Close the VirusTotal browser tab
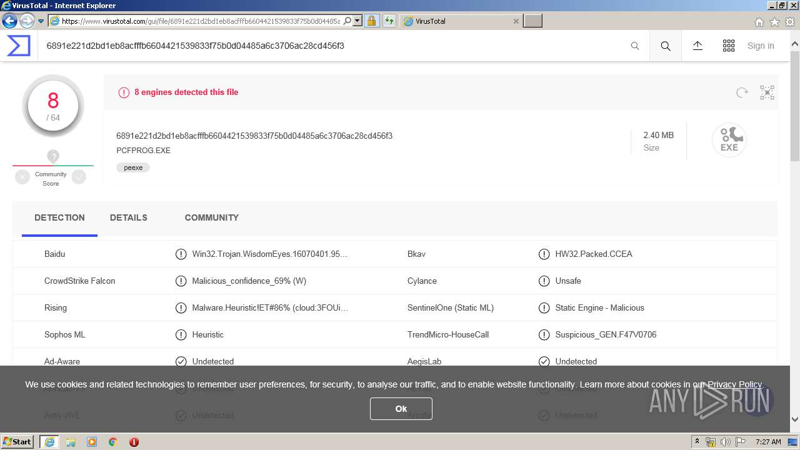Image resolution: width=800 pixels, height=450 pixels. coord(516,21)
